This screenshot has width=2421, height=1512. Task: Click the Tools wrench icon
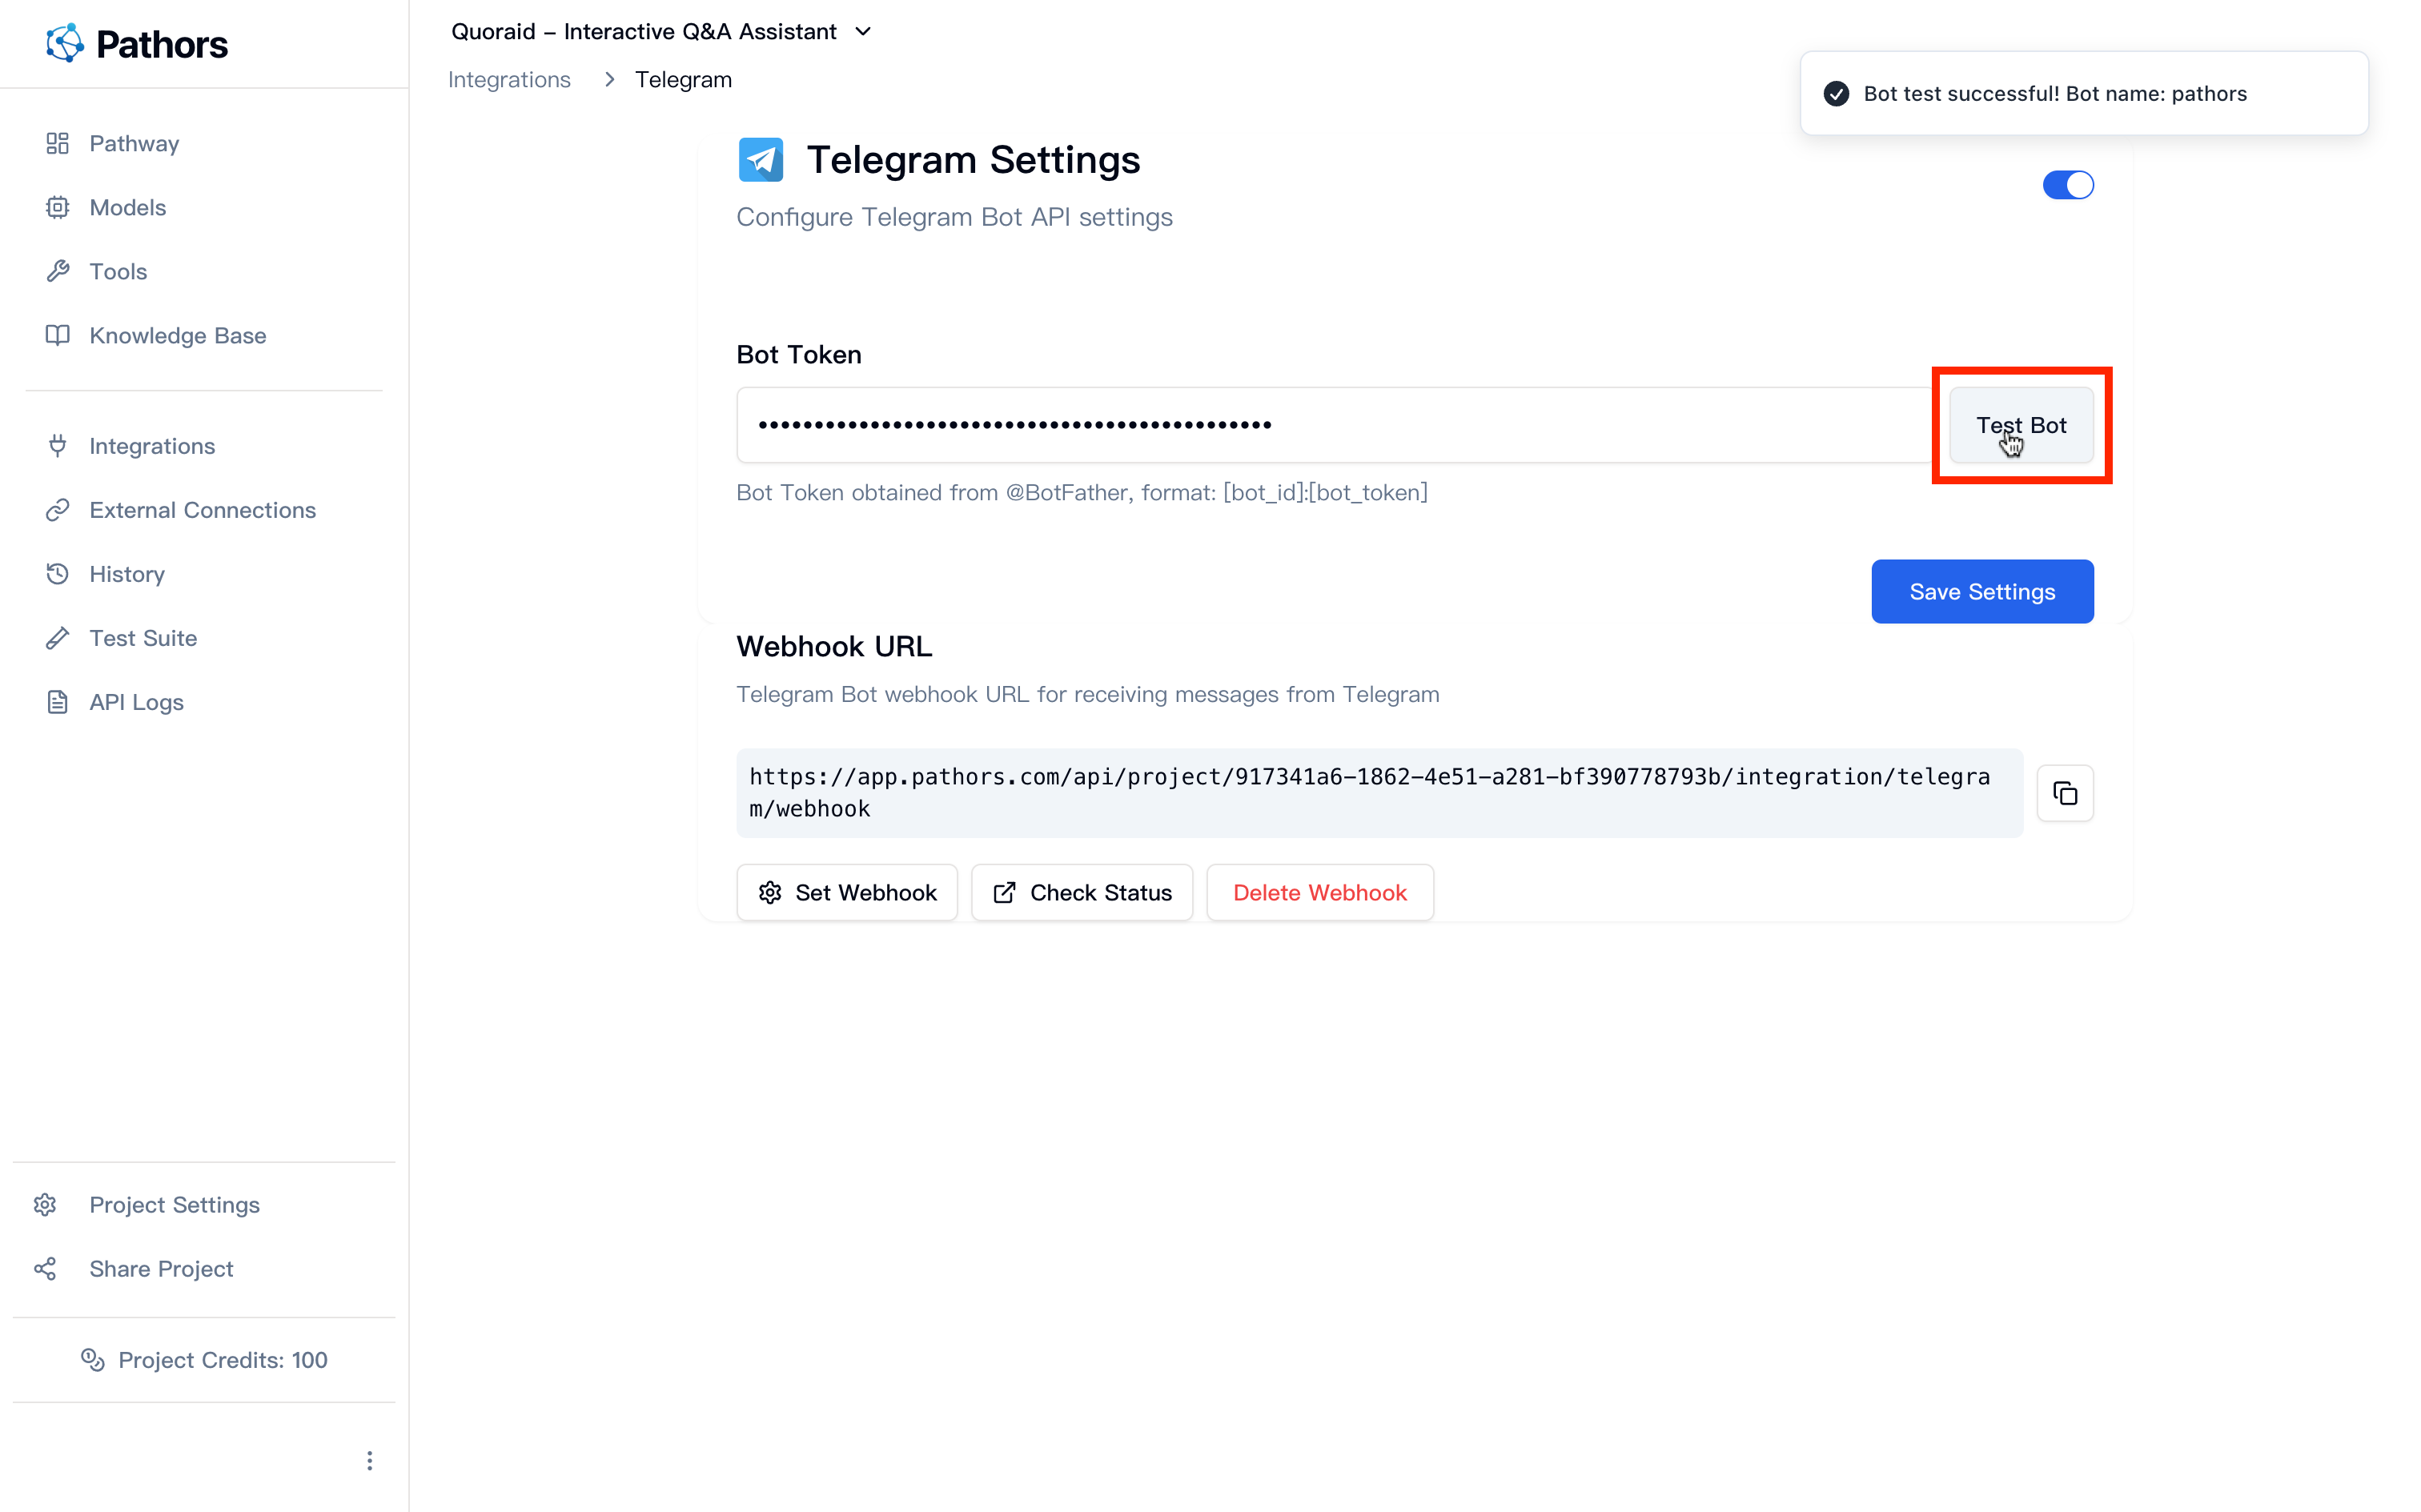coord(57,271)
